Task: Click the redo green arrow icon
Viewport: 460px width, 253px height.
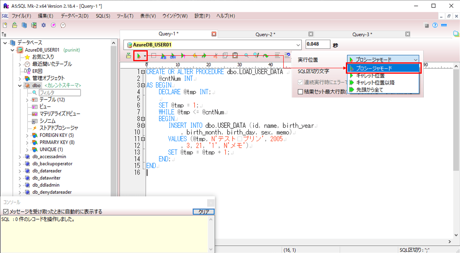Action: coord(204,56)
